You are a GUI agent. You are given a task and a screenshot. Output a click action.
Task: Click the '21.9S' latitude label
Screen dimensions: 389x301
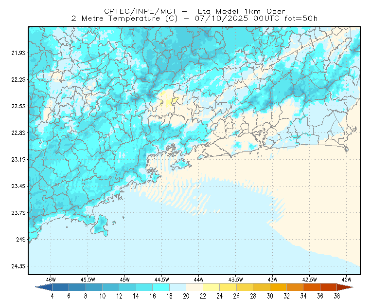pos(18,53)
